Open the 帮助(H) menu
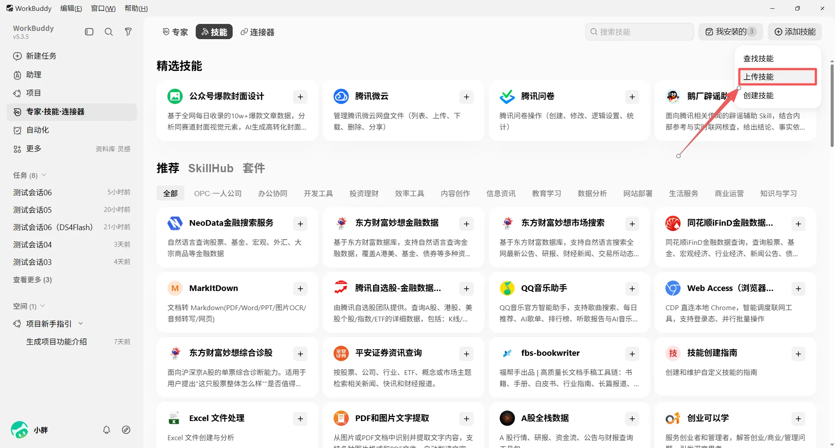This screenshot has height=448, width=835. pyautogui.click(x=136, y=8)
